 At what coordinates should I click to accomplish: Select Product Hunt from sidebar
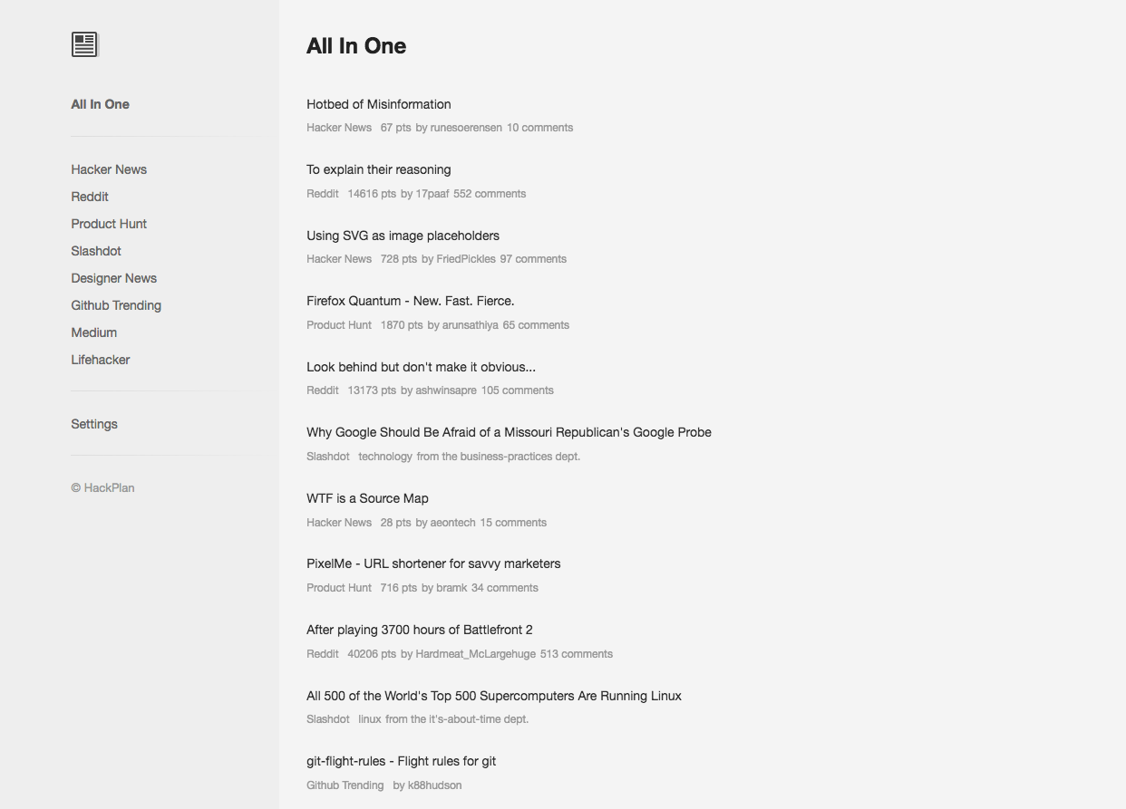[x=109, y=224]
